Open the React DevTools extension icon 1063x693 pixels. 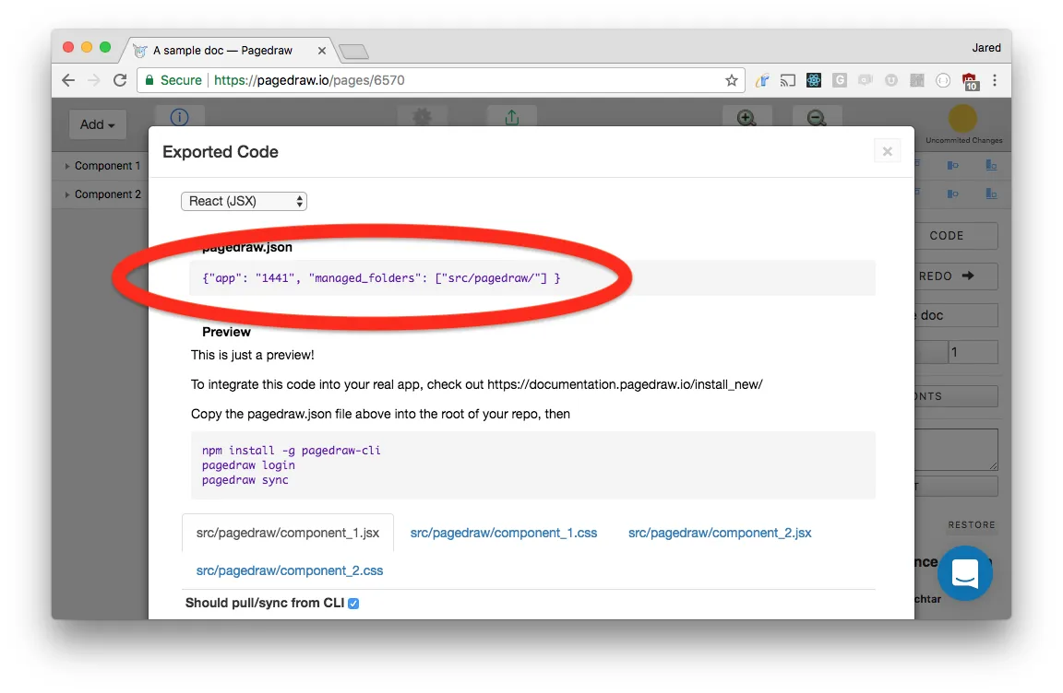click(x=814, y=80)
